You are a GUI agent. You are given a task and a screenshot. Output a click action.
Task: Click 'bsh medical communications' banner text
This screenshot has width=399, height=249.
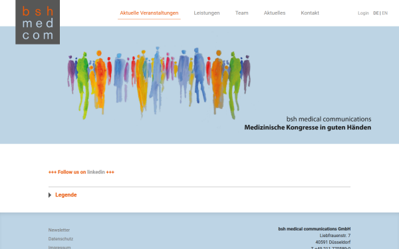point(329,119)
